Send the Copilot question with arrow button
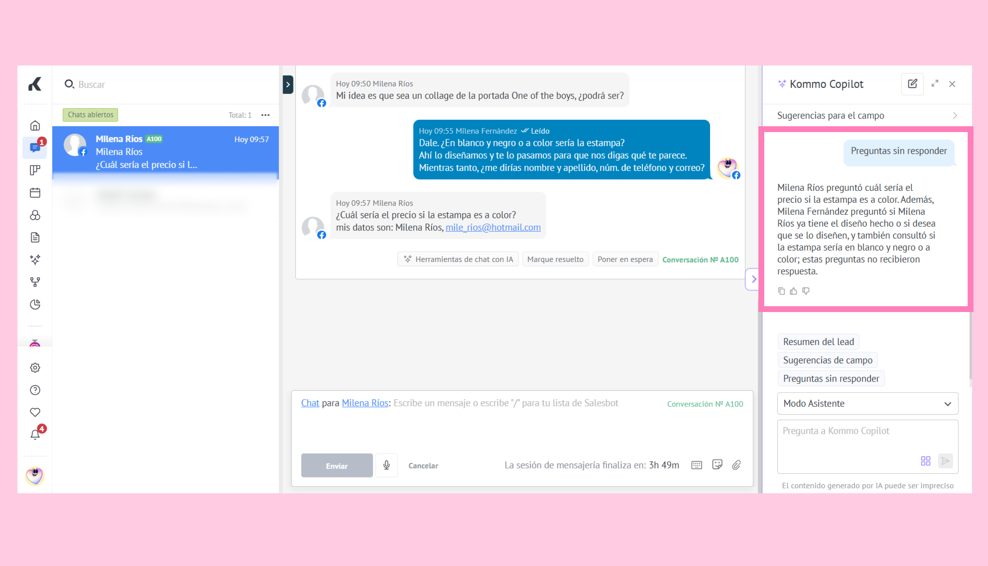 coord(946,461)
